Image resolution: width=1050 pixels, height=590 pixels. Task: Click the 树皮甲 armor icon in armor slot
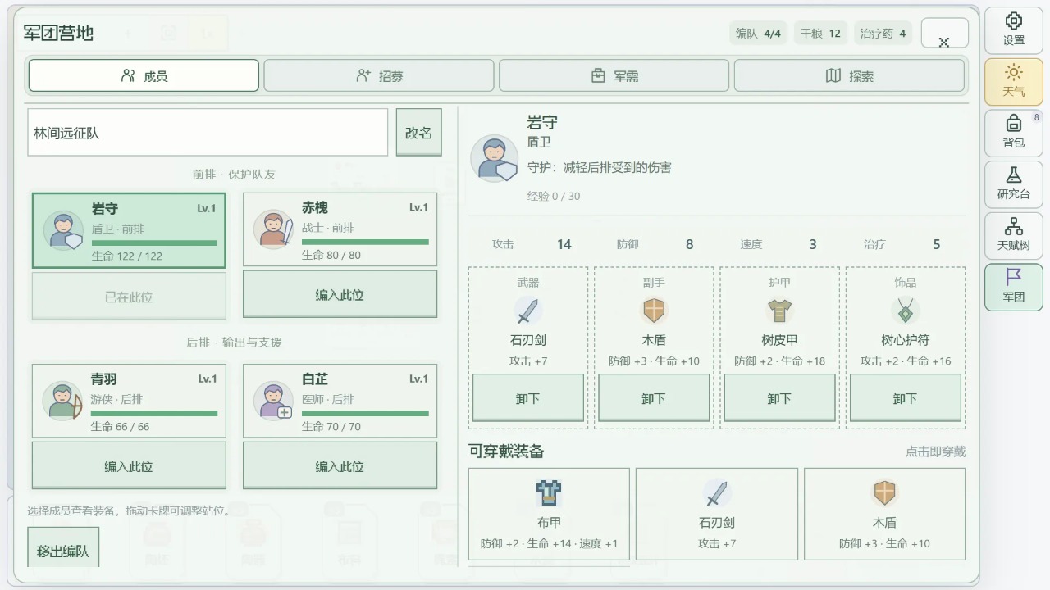pyautogui.click(x=779, y=311)
